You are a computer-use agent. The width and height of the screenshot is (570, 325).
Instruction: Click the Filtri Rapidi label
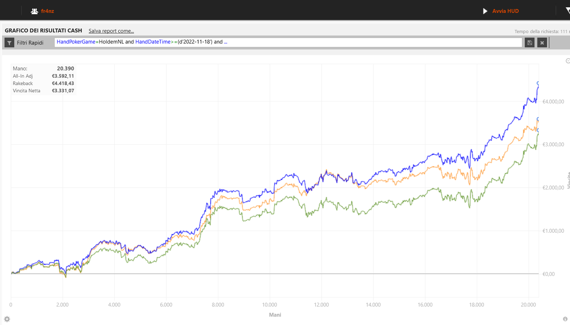point(30,42)
